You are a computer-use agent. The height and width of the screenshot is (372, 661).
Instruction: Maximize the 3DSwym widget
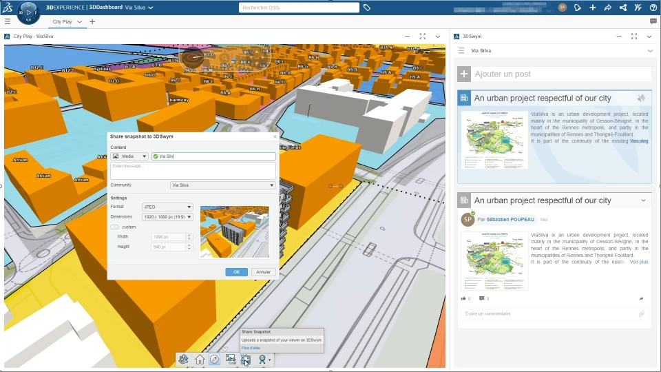tap(634, 37)
